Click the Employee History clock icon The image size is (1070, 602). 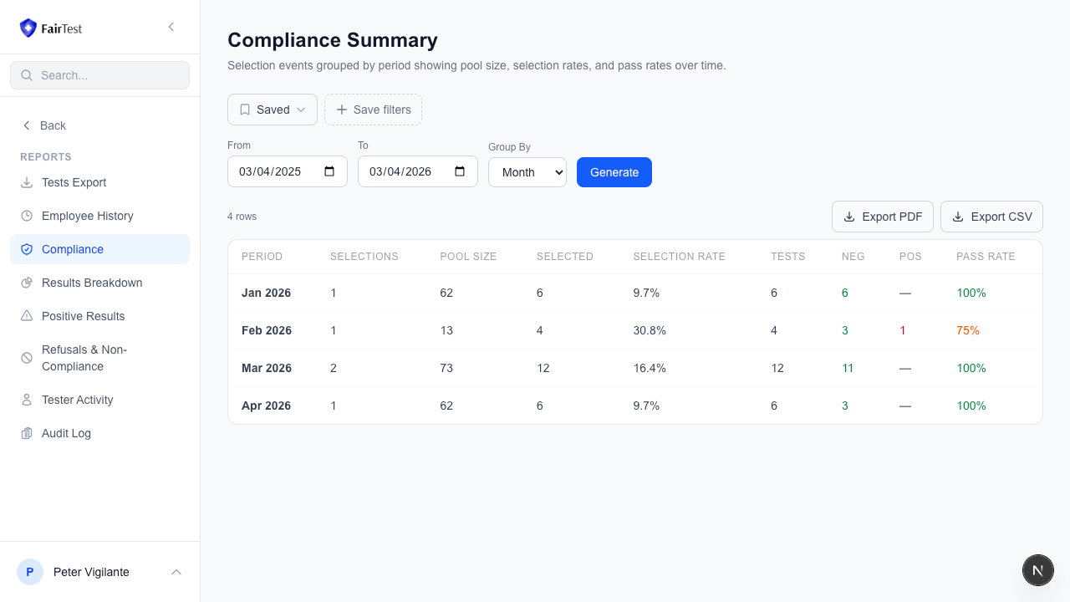(x=27, y=216)
